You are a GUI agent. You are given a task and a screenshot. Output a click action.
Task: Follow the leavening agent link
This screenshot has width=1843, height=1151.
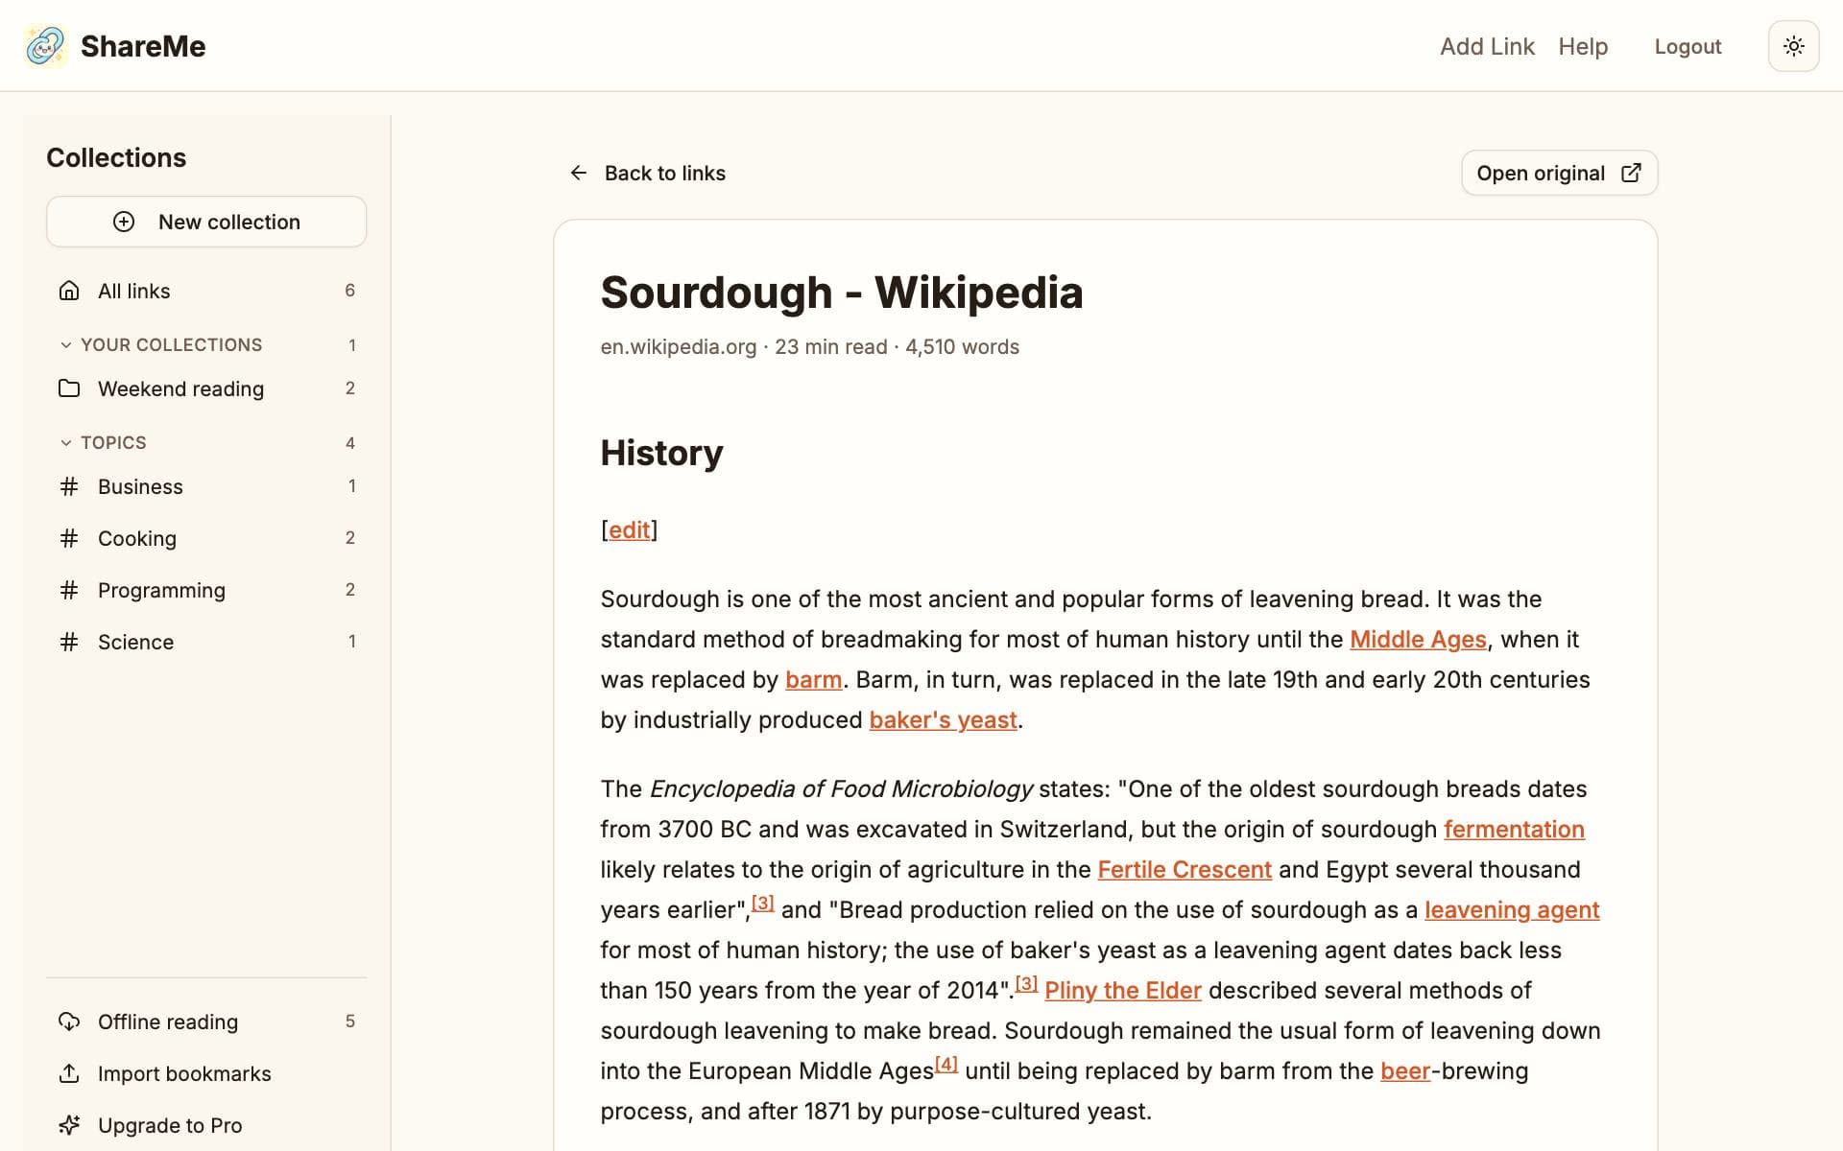(1512, 909)
